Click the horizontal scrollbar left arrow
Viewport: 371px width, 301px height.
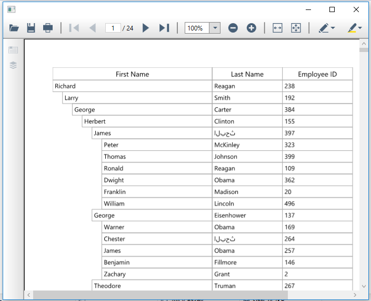pyautogui.click(x=28, y=295)
